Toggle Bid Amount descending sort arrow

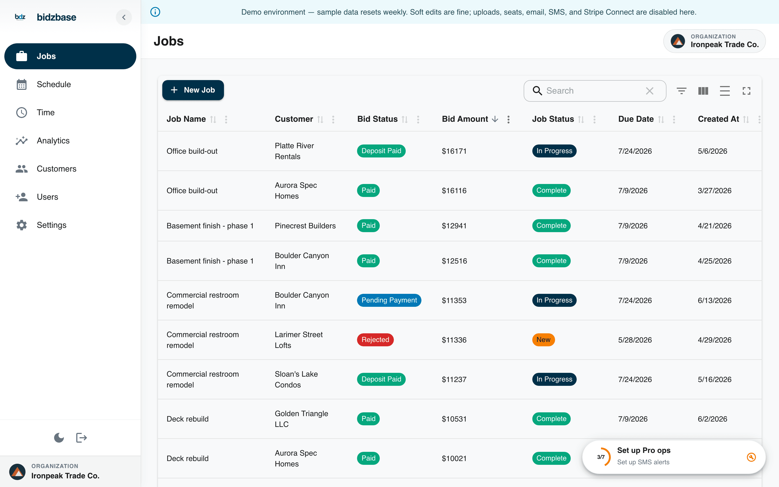(495, 120)
